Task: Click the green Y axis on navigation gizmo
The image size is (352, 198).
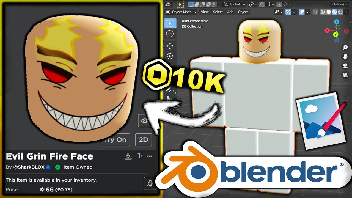Action: [336, 34]
